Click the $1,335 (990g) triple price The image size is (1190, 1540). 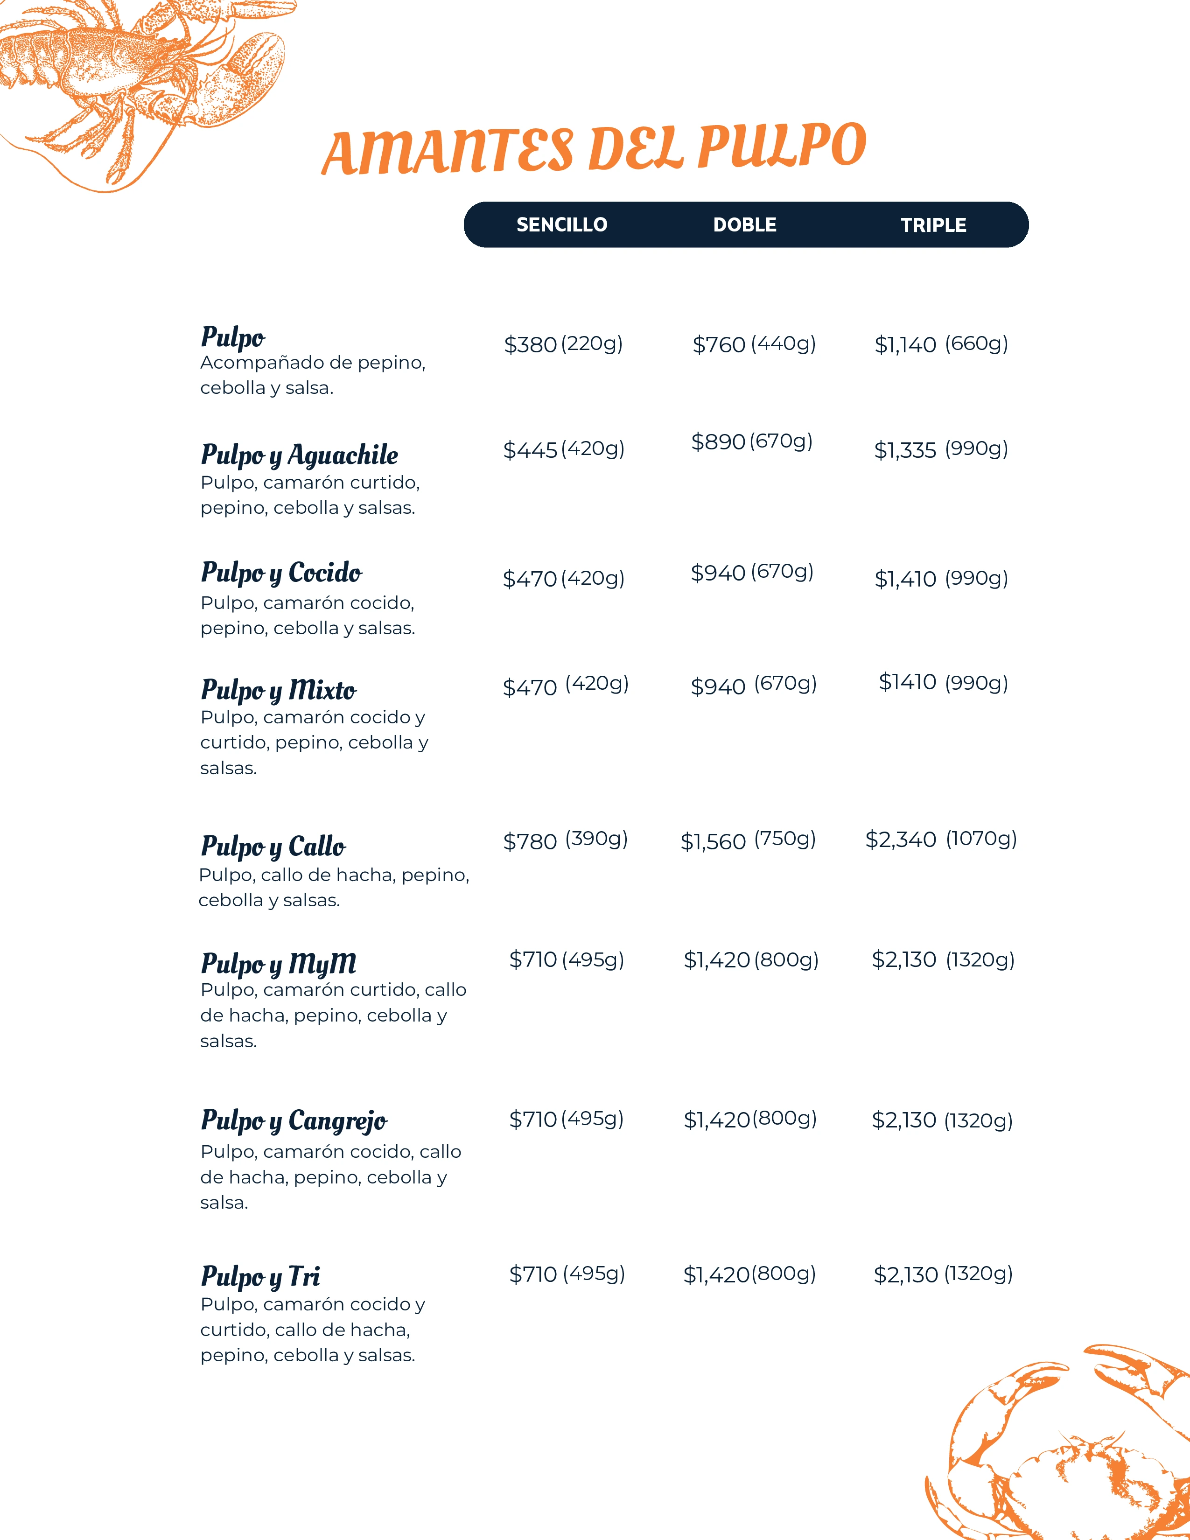(x=941, y=449)
